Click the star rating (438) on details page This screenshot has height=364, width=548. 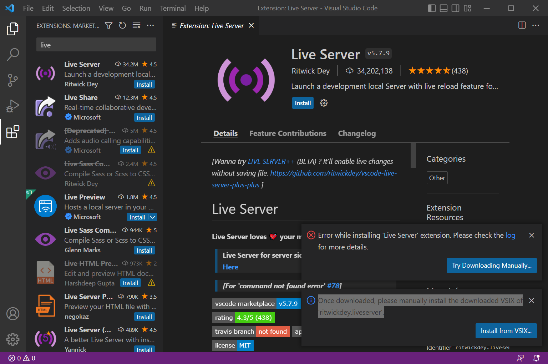[438, 71]
